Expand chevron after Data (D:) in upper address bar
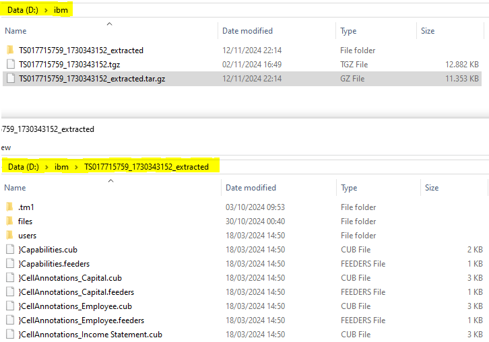The width and height of the screenshot is (489, 342). (x=46, y=10)
